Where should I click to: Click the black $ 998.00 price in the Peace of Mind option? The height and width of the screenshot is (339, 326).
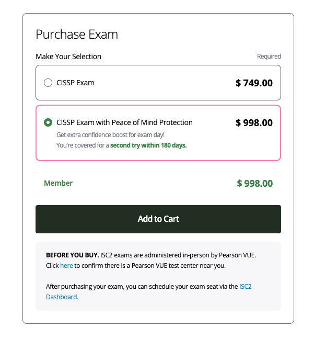pyautogui.click(x=254, y=123)
